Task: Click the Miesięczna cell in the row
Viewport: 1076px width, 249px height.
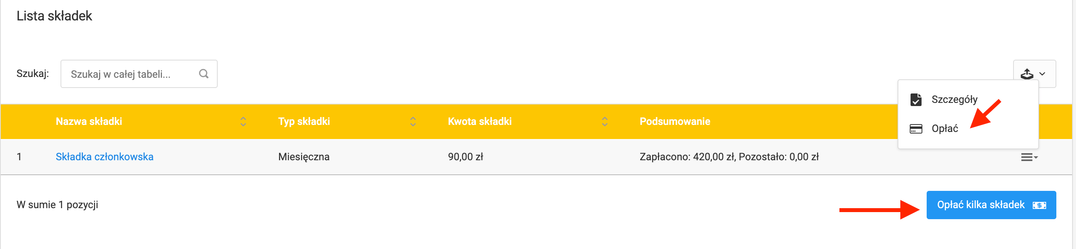Action: [x=304, y=157]
